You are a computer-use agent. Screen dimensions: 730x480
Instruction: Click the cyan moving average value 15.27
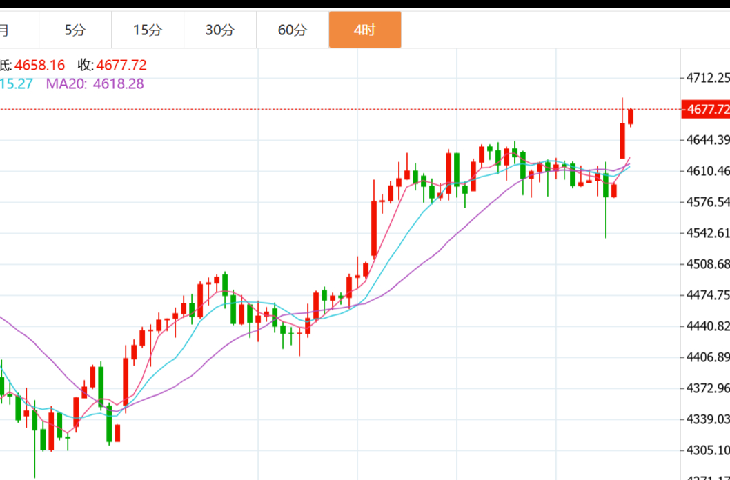pos(18,84)
